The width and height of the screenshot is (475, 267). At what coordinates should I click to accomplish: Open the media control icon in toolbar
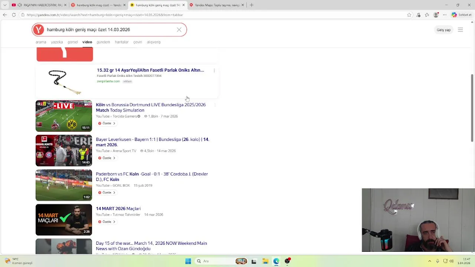[418, 15]
